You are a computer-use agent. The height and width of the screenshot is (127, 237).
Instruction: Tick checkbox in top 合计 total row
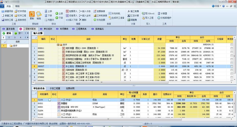pos(232,45)
